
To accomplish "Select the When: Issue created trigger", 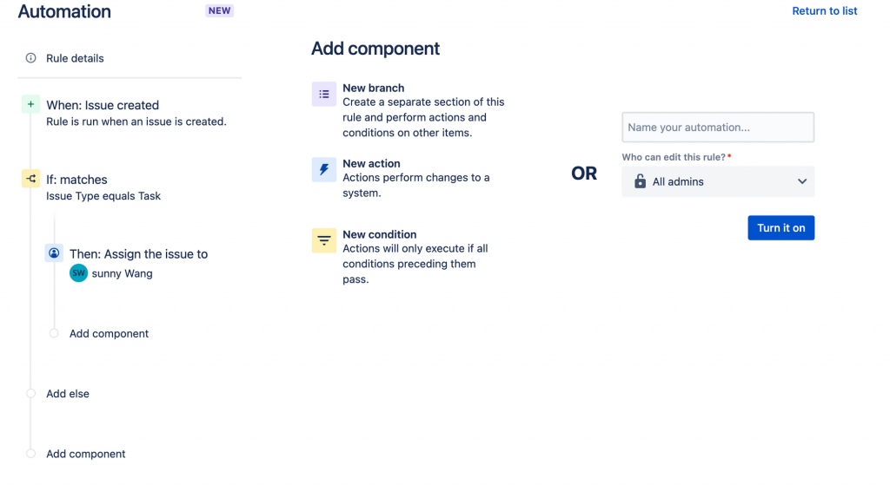I will 103,105.
